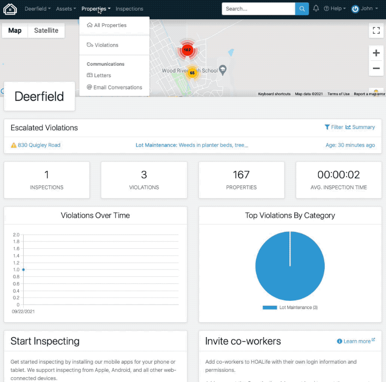Click the Wood River High School pin

(223, 70)
